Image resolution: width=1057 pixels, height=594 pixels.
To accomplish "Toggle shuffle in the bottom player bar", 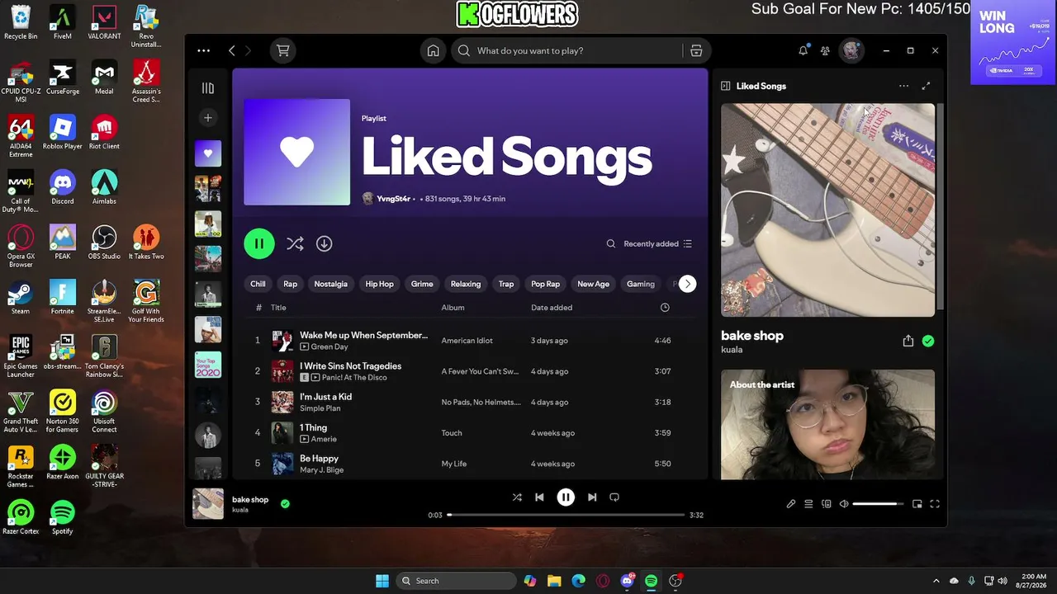I will pyautogui.click(x=517, y=497).
